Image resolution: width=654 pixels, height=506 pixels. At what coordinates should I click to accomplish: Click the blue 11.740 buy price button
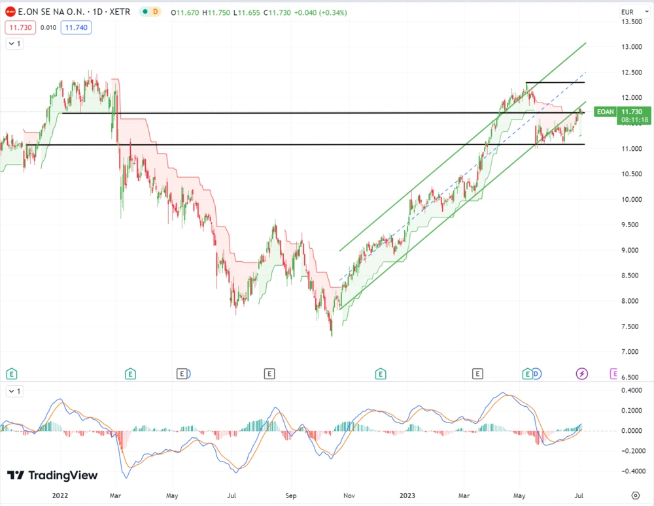pos(76,27)
